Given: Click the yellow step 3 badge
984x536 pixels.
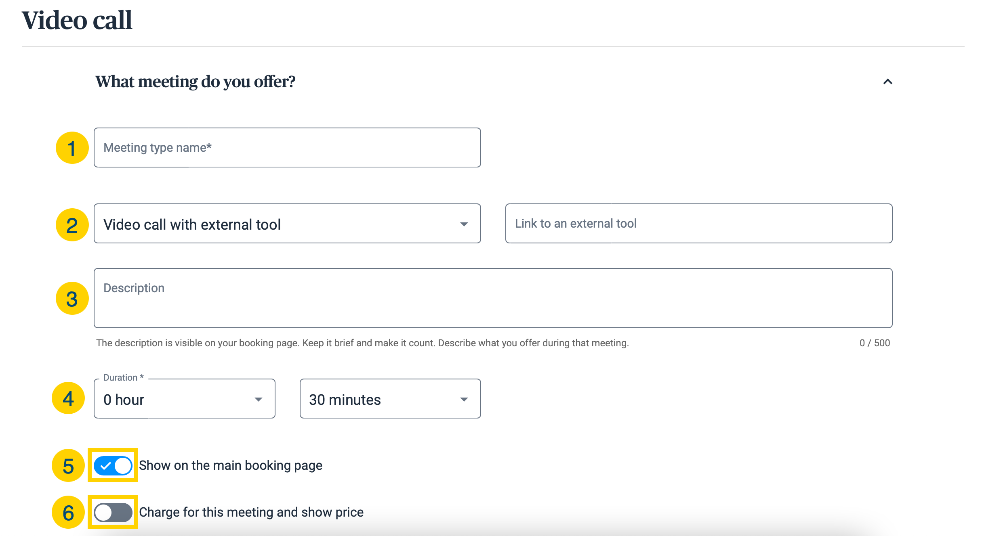Looking at the screenshot, I should coord(72,299).
